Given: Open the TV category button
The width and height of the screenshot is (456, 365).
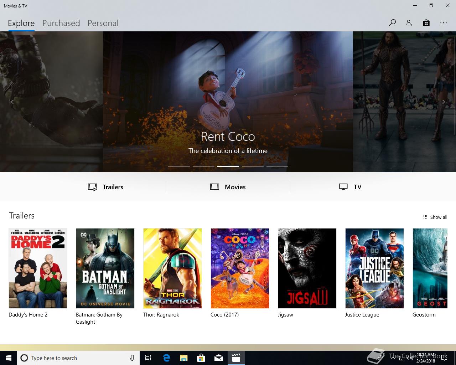Looking at the screenshot, I should [x=350, y=187].
